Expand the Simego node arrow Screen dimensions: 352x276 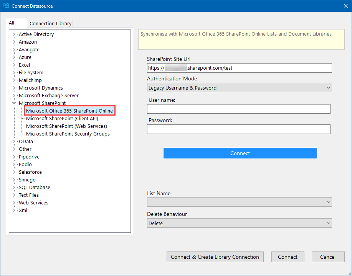tap(14, 180)
